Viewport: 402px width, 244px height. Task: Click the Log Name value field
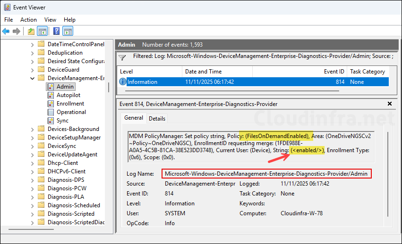266,174
